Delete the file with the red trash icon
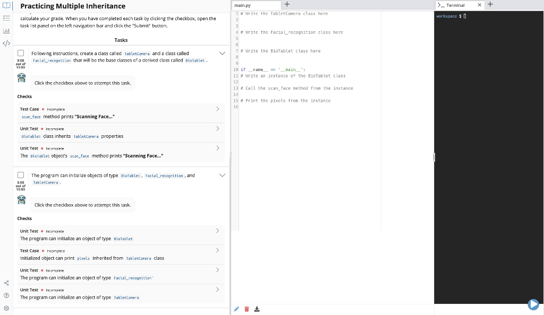 pyautogui.click(x=246, y=309)
